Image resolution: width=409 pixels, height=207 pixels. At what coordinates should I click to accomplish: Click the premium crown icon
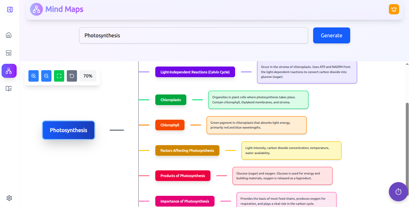394,9
